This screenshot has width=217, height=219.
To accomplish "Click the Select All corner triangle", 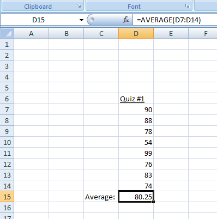I will tap(7, 33).
